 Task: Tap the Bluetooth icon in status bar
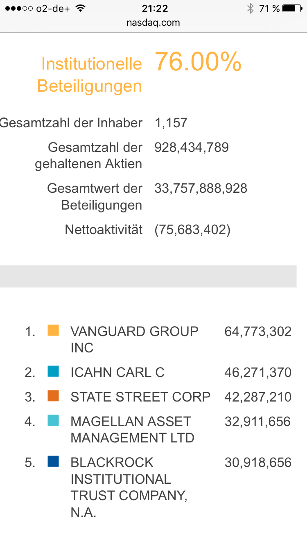coord(250,9)
